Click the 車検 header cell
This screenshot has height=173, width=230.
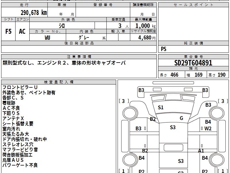tap(62, 5)
